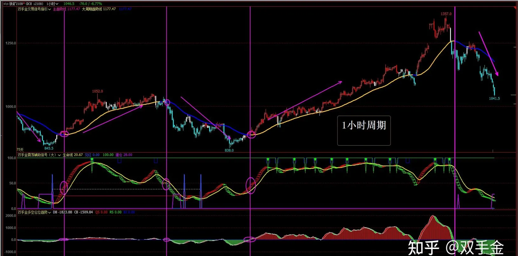Click the 主趋势线 1177.47 label
The width and height of the screenshot is (518, 256).
click(x=66, y=9)
